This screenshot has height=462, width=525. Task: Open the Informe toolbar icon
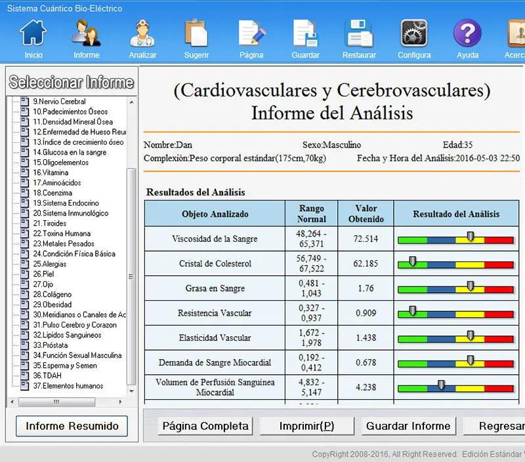[x=86, y=34]
